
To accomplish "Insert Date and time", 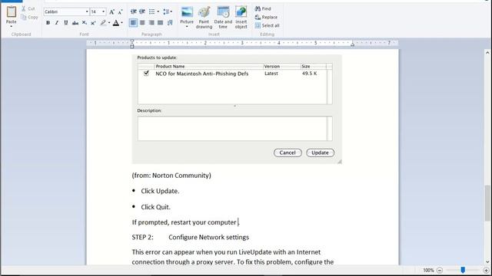I will point(223,18).
